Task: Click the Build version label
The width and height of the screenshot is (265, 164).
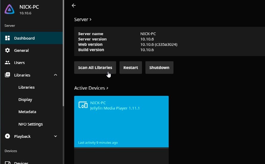Action: (91, 50)
